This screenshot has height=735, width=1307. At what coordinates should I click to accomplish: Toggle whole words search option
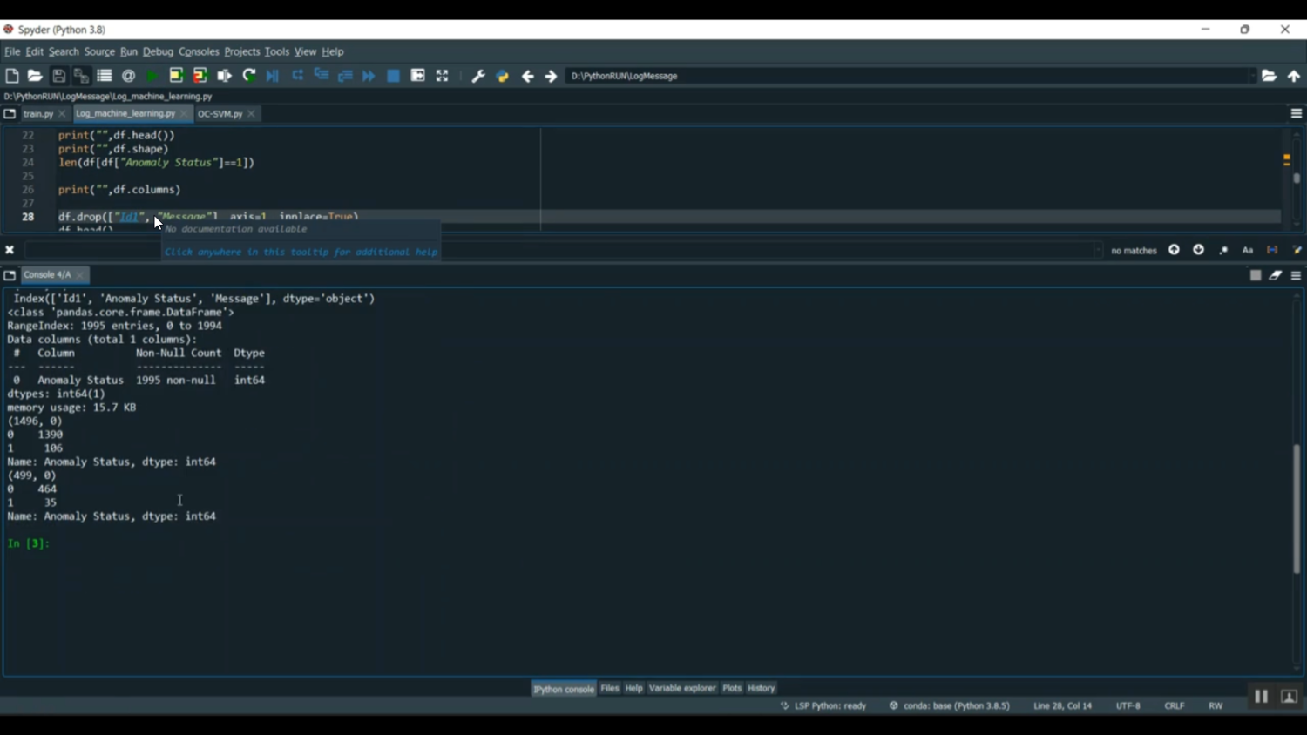tap(1272, 250)
